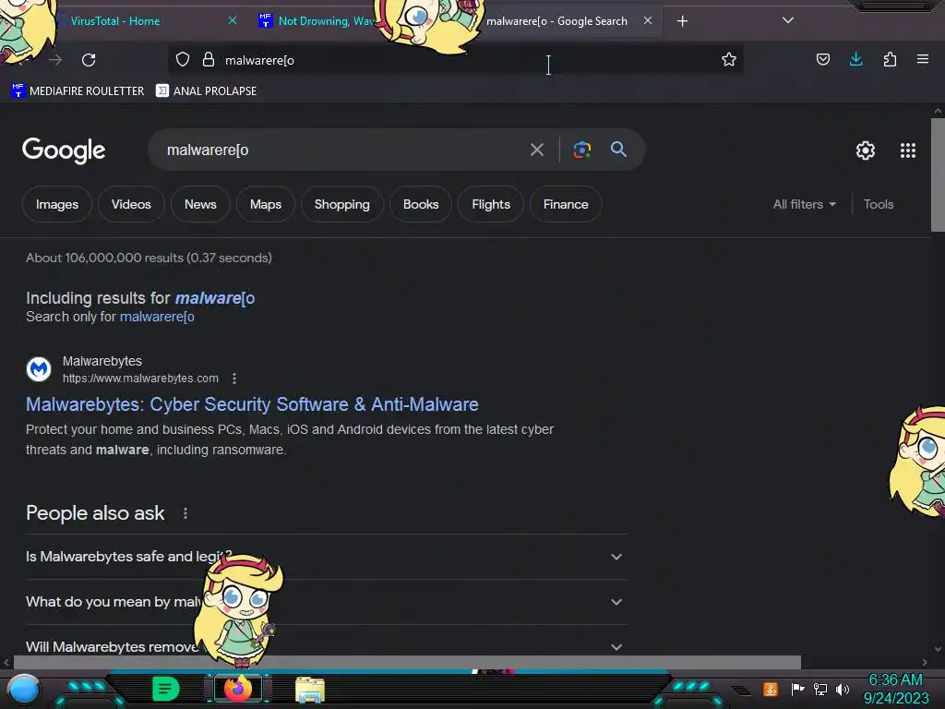Click the Google logo

(64, 150)
